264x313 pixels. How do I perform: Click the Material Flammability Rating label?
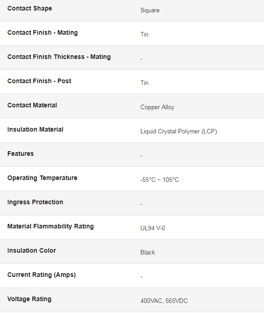tap(51, 226)
